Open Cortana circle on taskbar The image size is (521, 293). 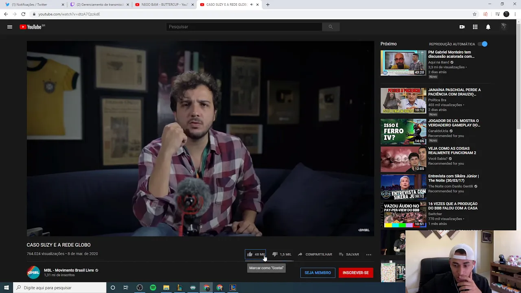pos(113,288)
